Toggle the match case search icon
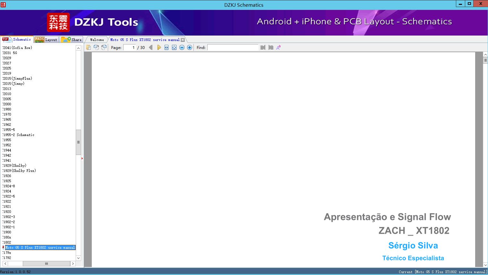 point(278,47)
